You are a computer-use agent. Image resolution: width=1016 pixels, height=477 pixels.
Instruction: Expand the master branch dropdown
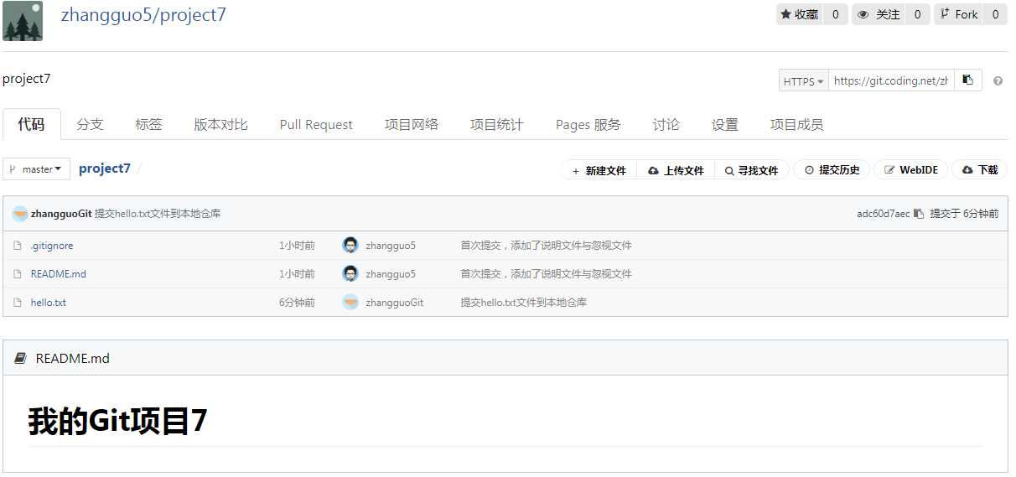(36, 169)
